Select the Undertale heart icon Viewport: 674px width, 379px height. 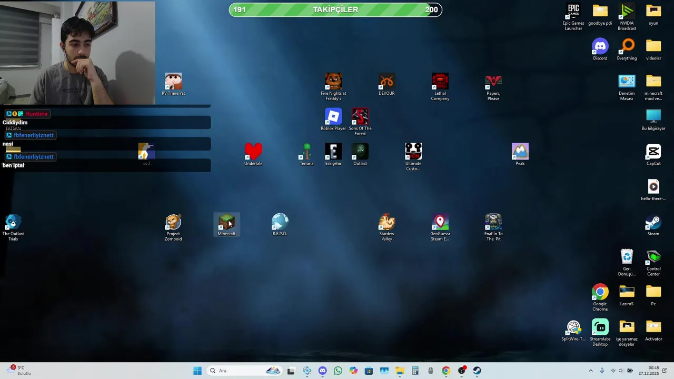(x=253, y=155)
